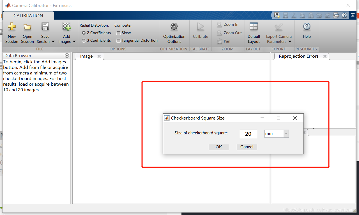Click the Add Images checkerboard icon
Image resolution: width=359 pixels, height=215 pixels.
click(x=66, y=27)
